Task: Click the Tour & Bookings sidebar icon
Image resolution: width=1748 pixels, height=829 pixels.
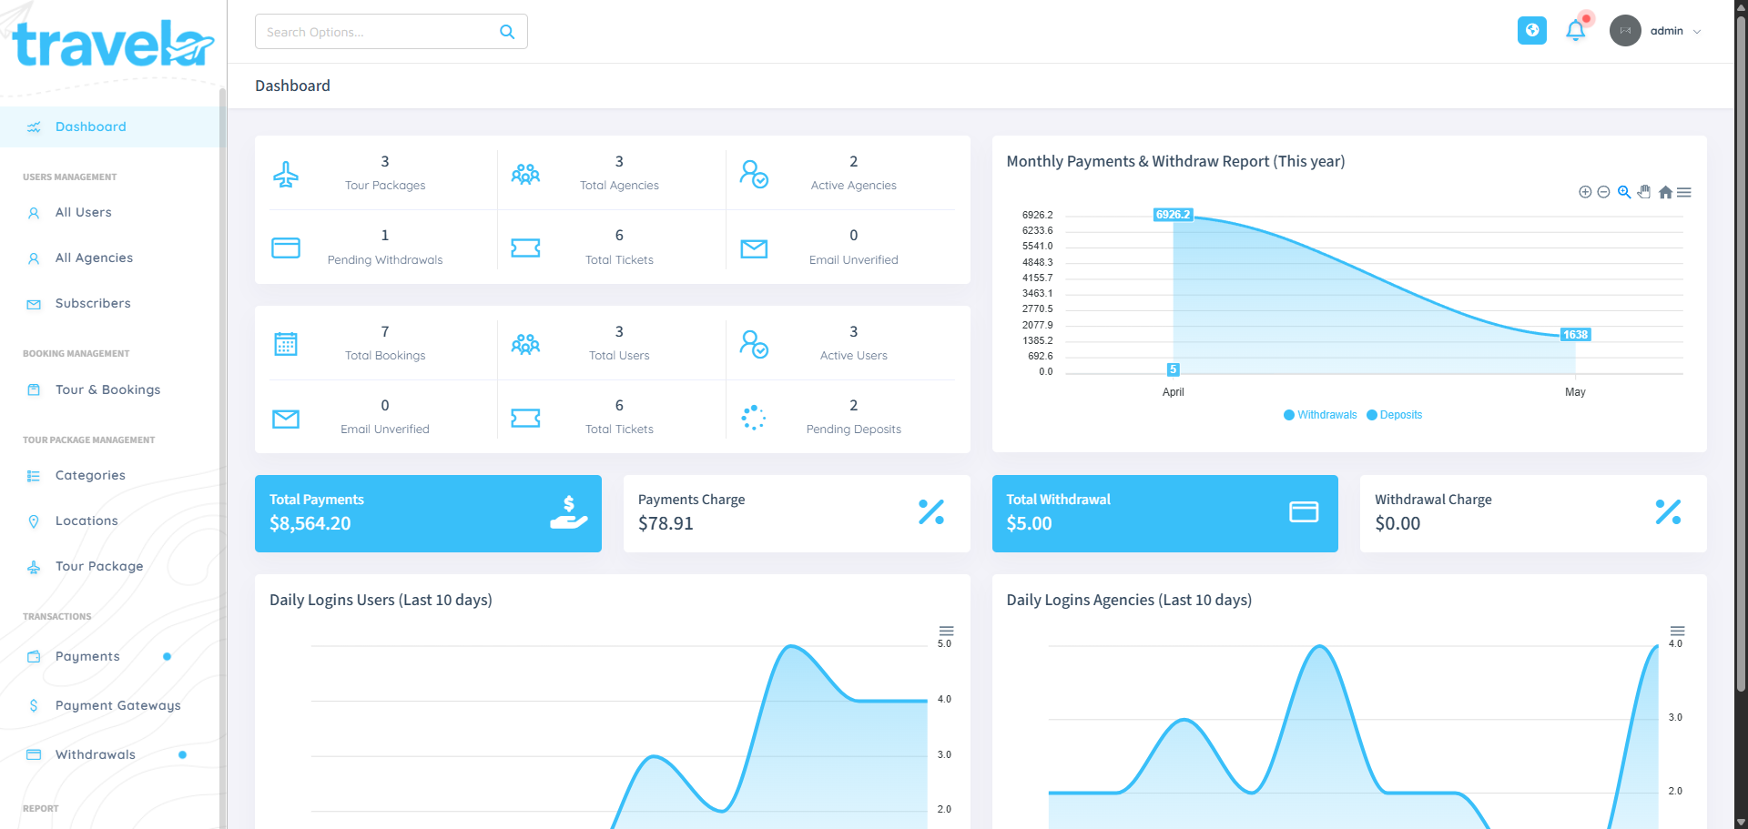Action: pyautogui.click(x=34, y=389)
